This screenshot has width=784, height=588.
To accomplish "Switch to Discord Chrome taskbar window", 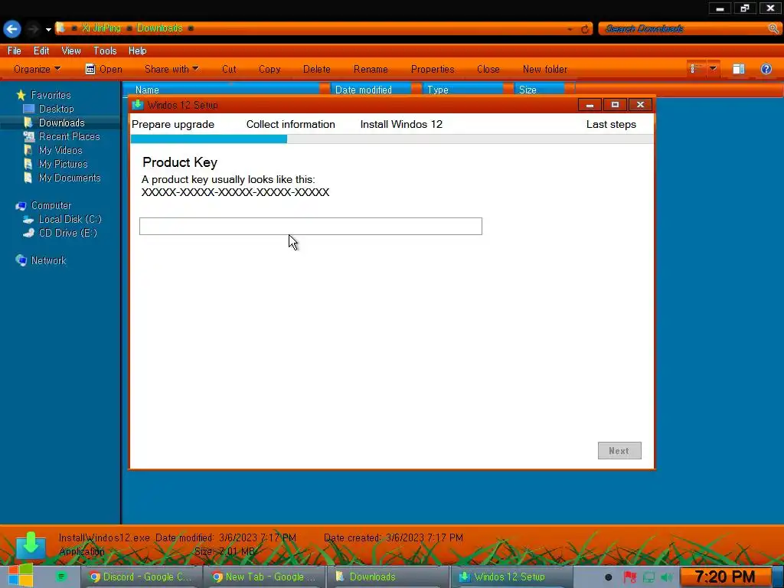I will [141, 577].
